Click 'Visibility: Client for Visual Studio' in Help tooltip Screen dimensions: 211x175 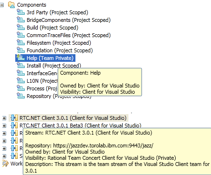[97, 92]
